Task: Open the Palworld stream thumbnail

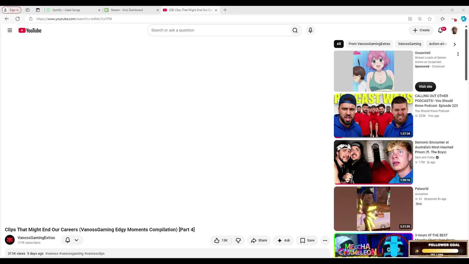Action: click(x=373, y=209)
